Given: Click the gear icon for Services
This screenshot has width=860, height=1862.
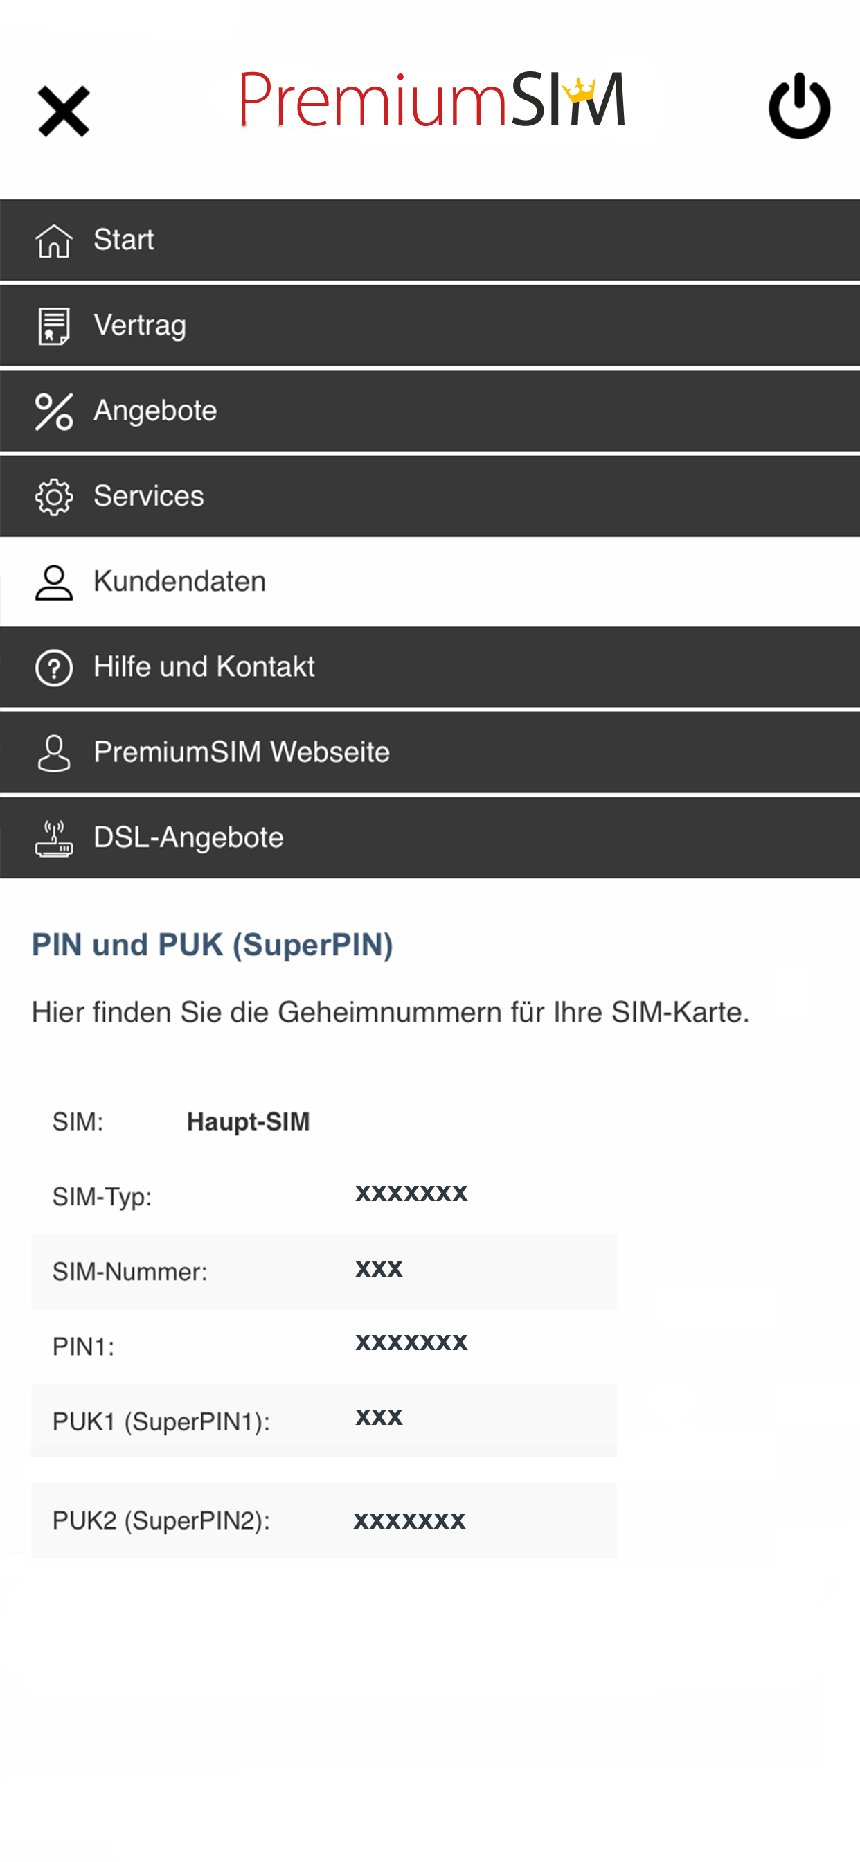Looking at the screenshot, I should point(54,497).
